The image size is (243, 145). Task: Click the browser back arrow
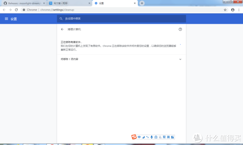coord(4,10)
